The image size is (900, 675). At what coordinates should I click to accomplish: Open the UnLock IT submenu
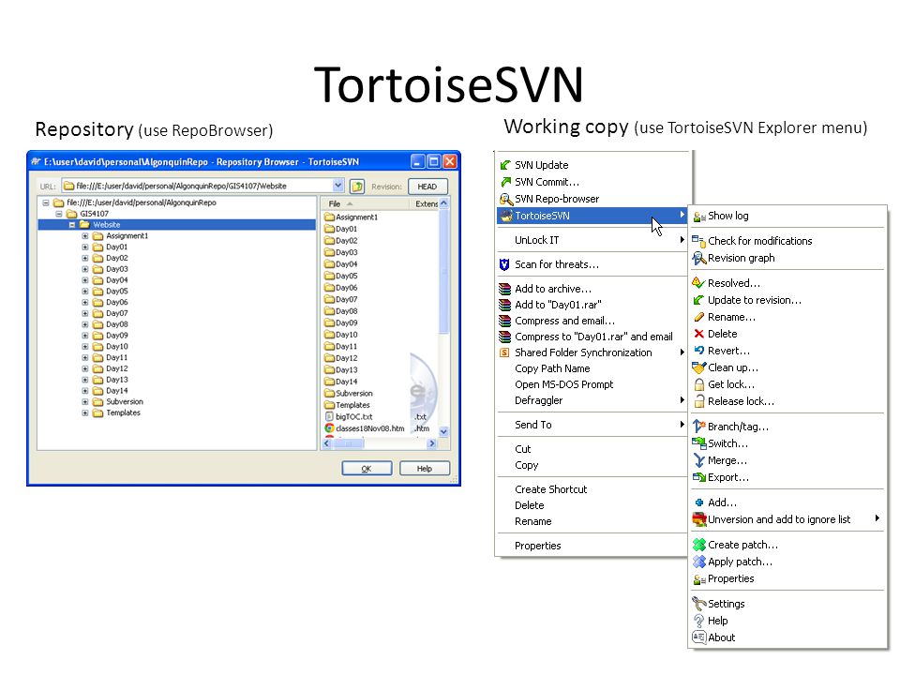[x=592, y=240]
